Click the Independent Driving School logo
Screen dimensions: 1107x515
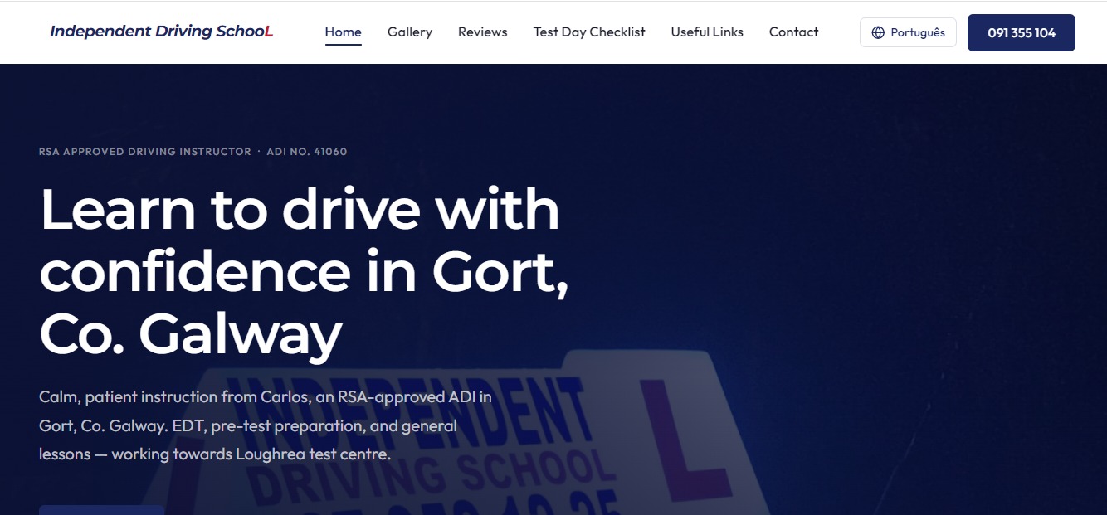coord(161,32)
